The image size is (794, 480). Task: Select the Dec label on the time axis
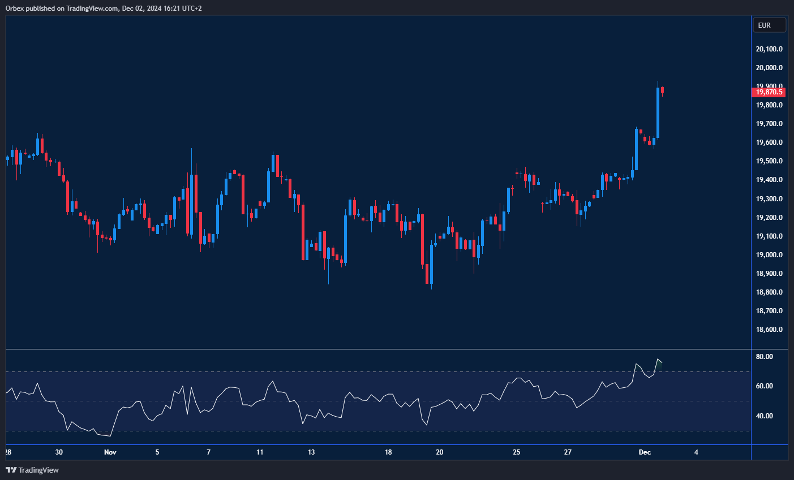click(645, 452)
